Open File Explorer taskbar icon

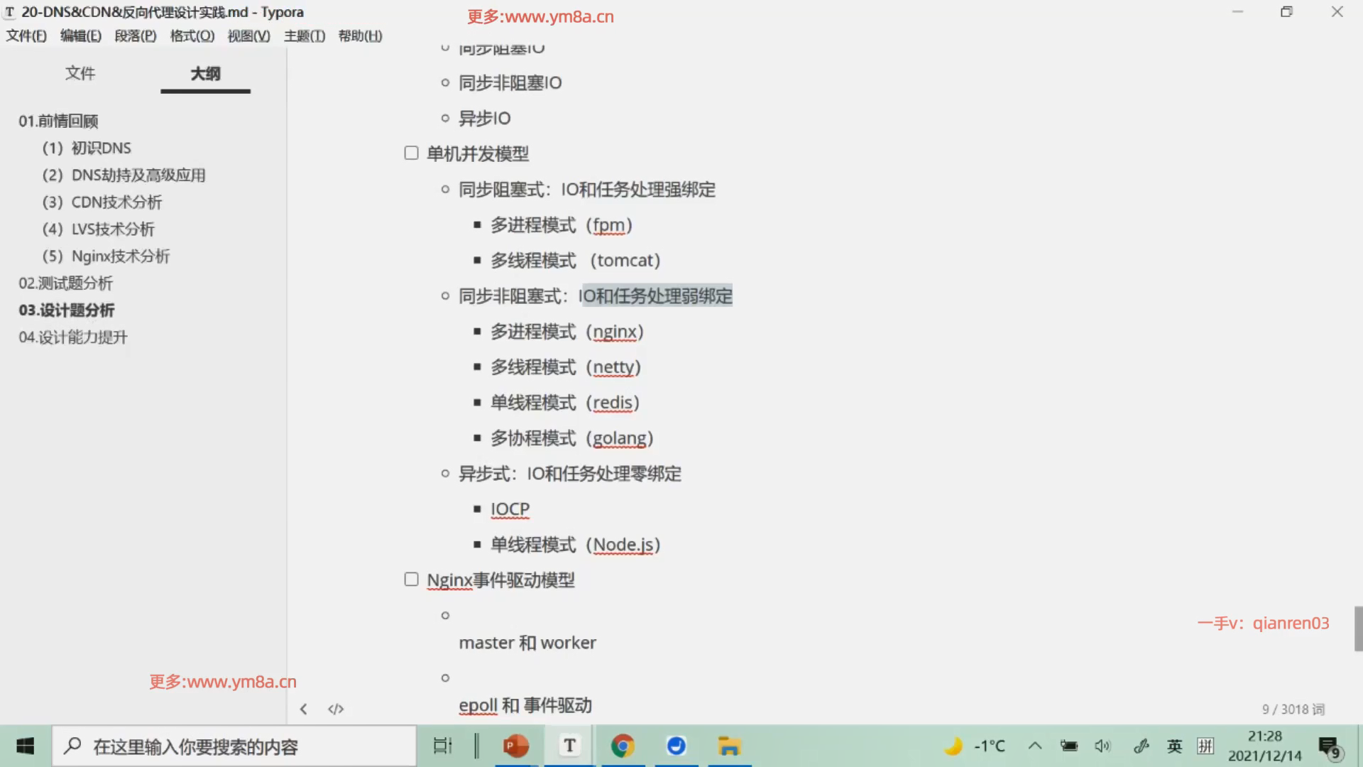[729, 746]
